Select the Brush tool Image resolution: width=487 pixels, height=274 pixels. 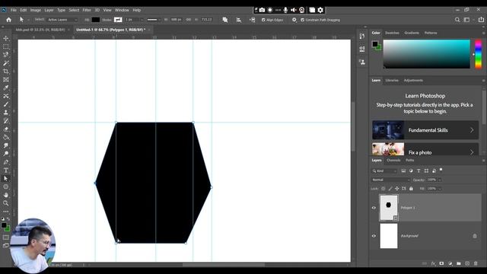point(6,104)
